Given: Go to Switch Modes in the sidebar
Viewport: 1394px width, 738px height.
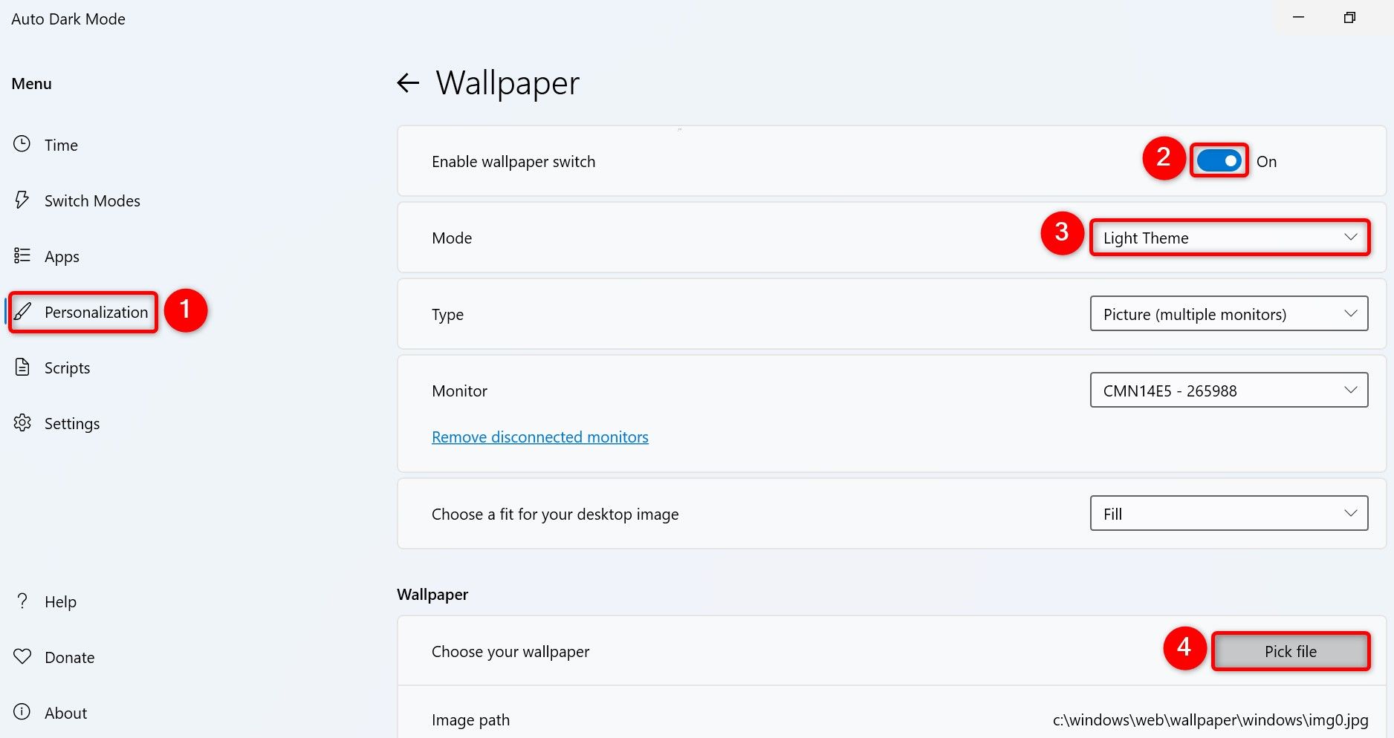Looking at the screenshot, I should point(92,200).
